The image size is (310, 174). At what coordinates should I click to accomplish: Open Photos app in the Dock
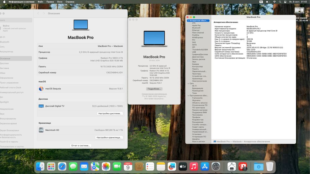[x=106, y=167]
